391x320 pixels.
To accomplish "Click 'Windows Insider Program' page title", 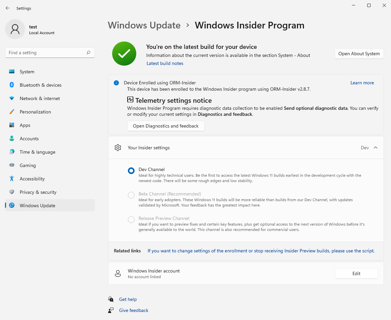I will 250,25.
